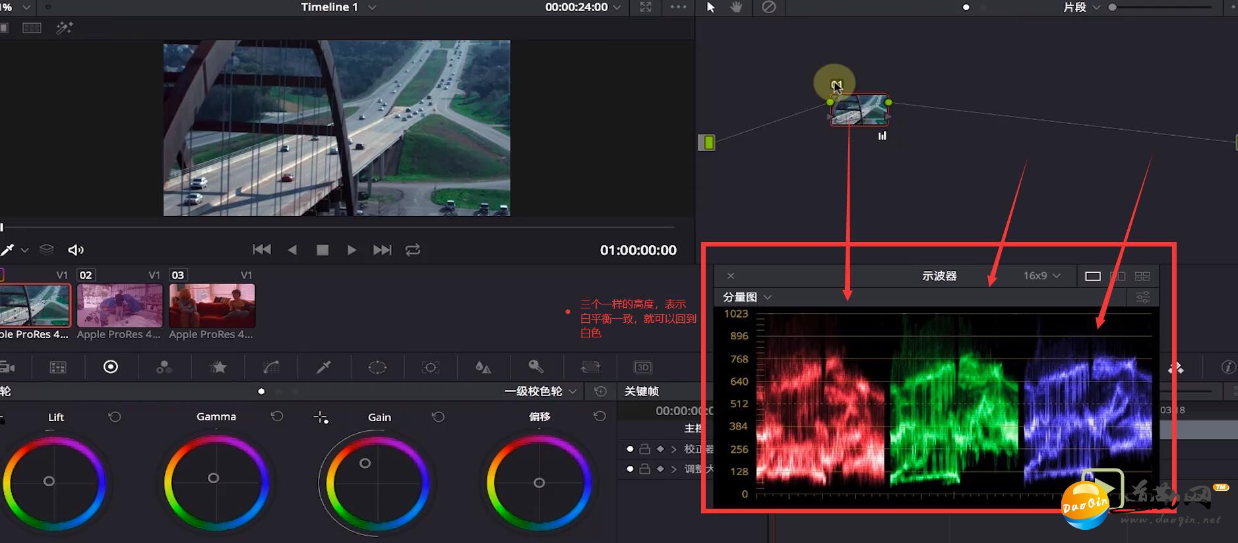This screenshot has width=1238, height=543.
Task: Select the node editor pointer tool
Action: tap(710, 7)
